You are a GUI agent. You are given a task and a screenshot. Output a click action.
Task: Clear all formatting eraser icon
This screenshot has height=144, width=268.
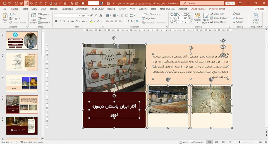click(x=101, y=16)
